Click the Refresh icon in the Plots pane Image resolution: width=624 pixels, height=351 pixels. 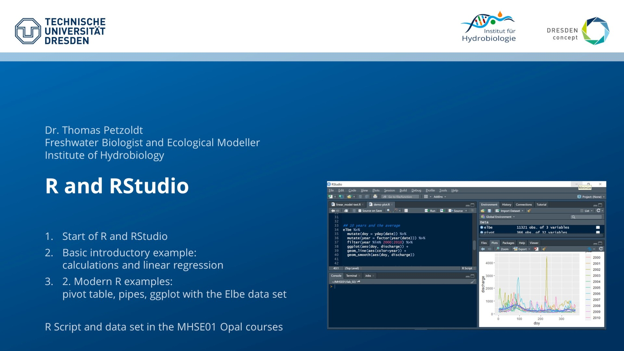pos(601,249)
